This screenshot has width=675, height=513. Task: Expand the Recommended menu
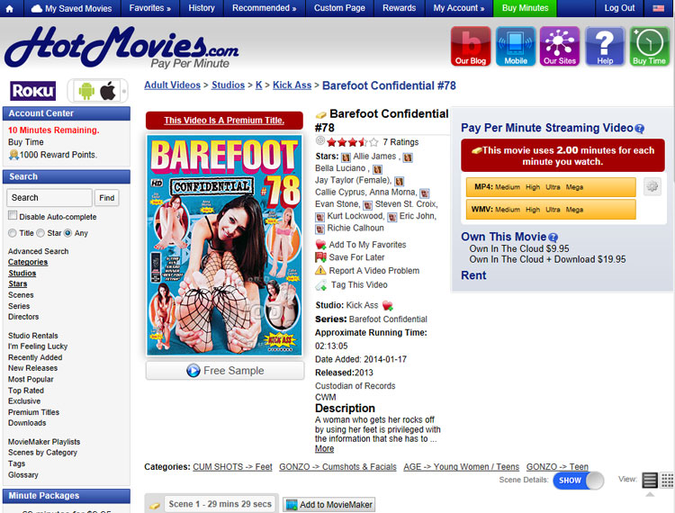264,8
